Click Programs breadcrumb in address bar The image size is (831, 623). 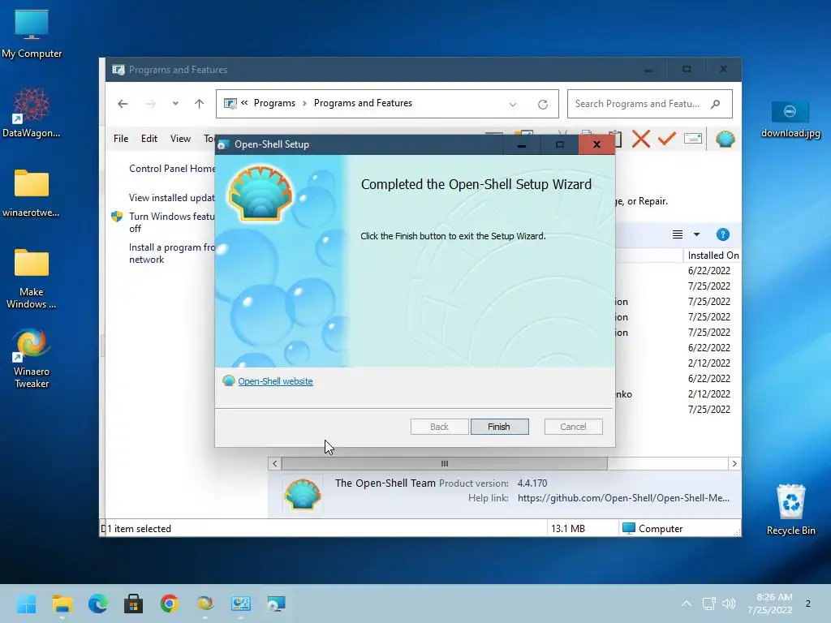pyautogui.click(x=274, y=103)
